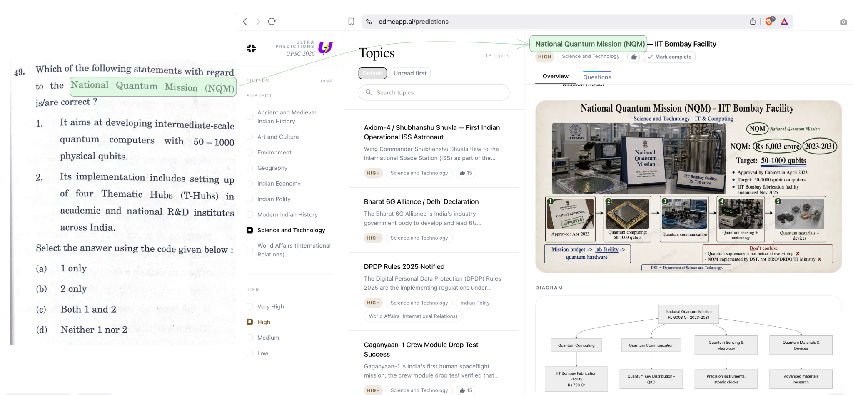Click the share icon in the address bar
This screenshot has width=853, height=395.
pyautogui.click(x=753, y=22)
